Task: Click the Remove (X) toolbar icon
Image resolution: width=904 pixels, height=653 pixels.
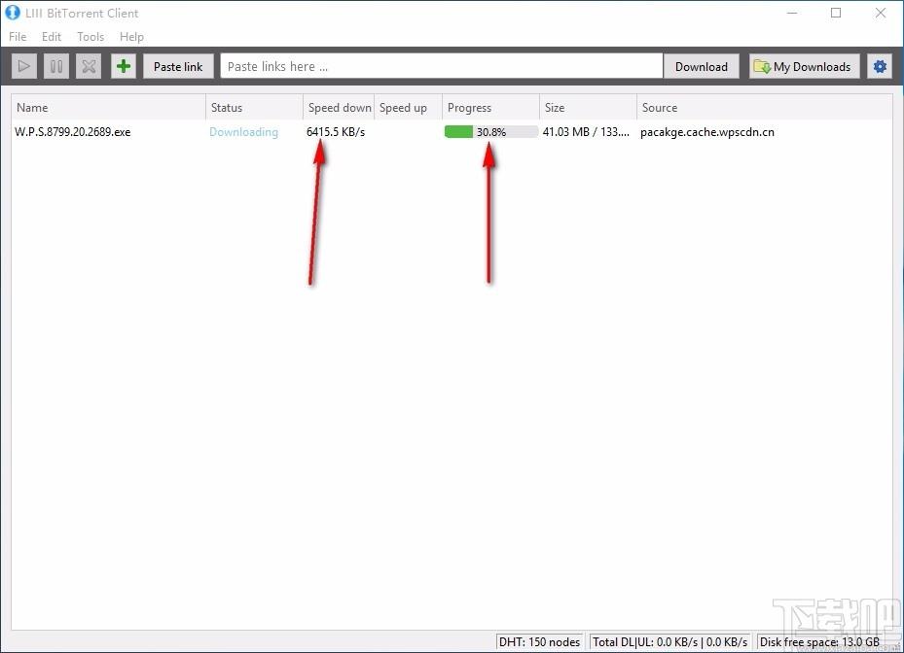Action: pos(89,66)
